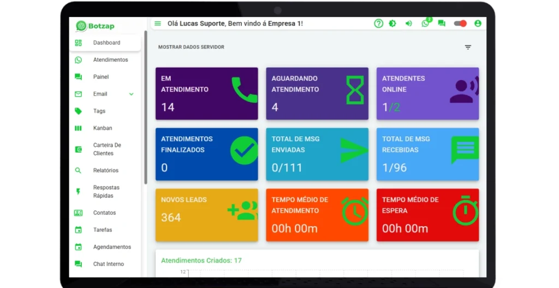Image resolution: width=559 pixels, height=288 pixels.
Task: Go to Kanban in sidebar
Action: [103, 128]
